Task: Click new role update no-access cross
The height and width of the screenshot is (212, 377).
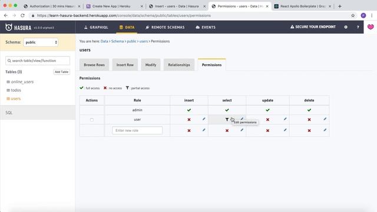Action: point(267,131)
